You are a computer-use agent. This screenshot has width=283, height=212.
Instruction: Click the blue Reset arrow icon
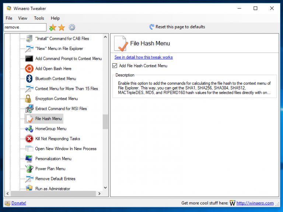(151, 27)
